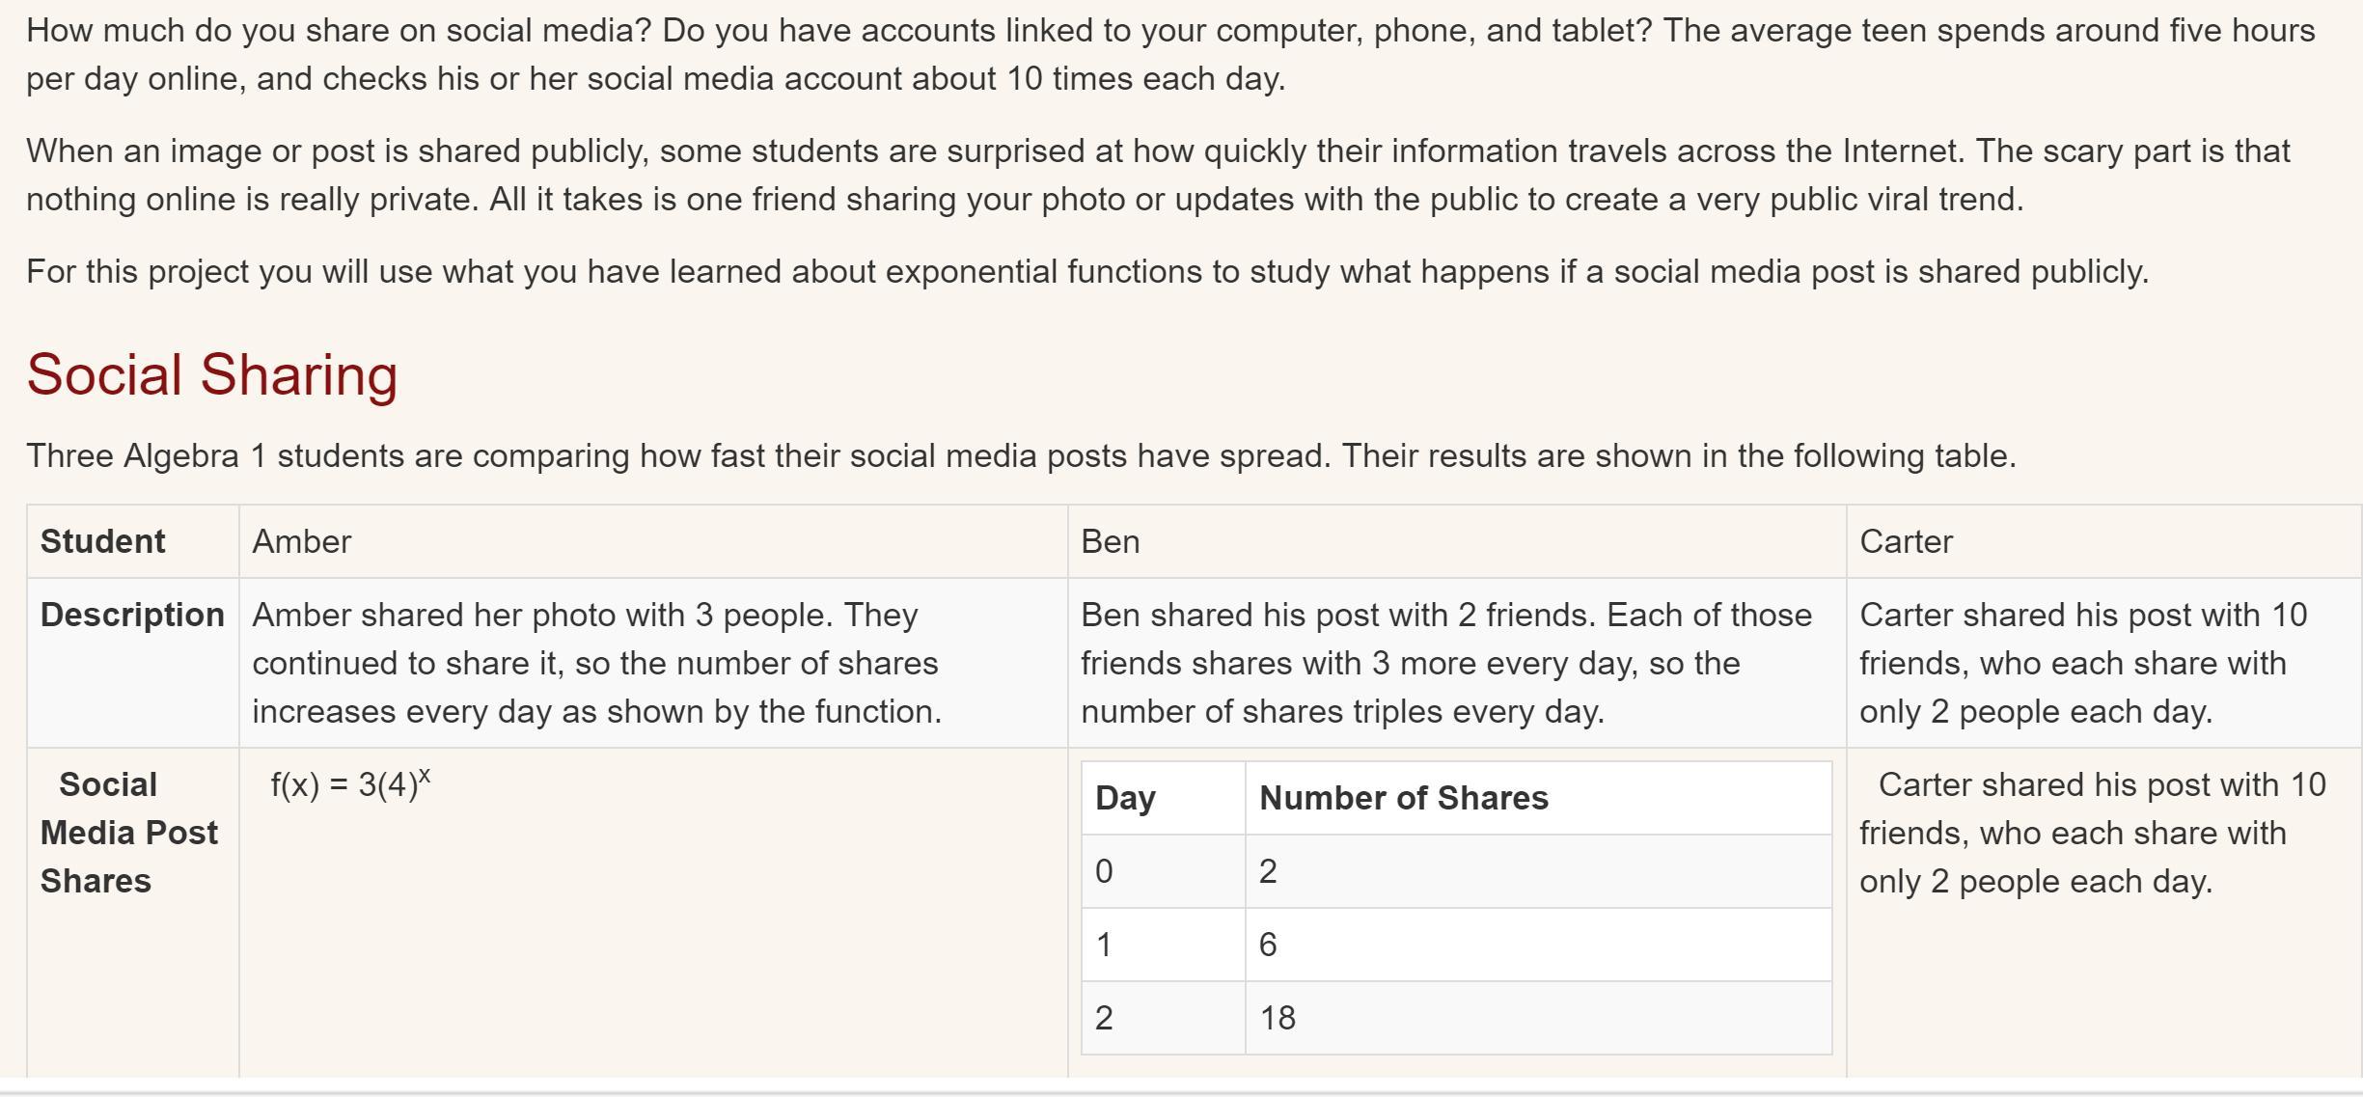Click the Social Sharing heading
This screenshot has height=1097, width=2363.
click(x=211, y=374)
